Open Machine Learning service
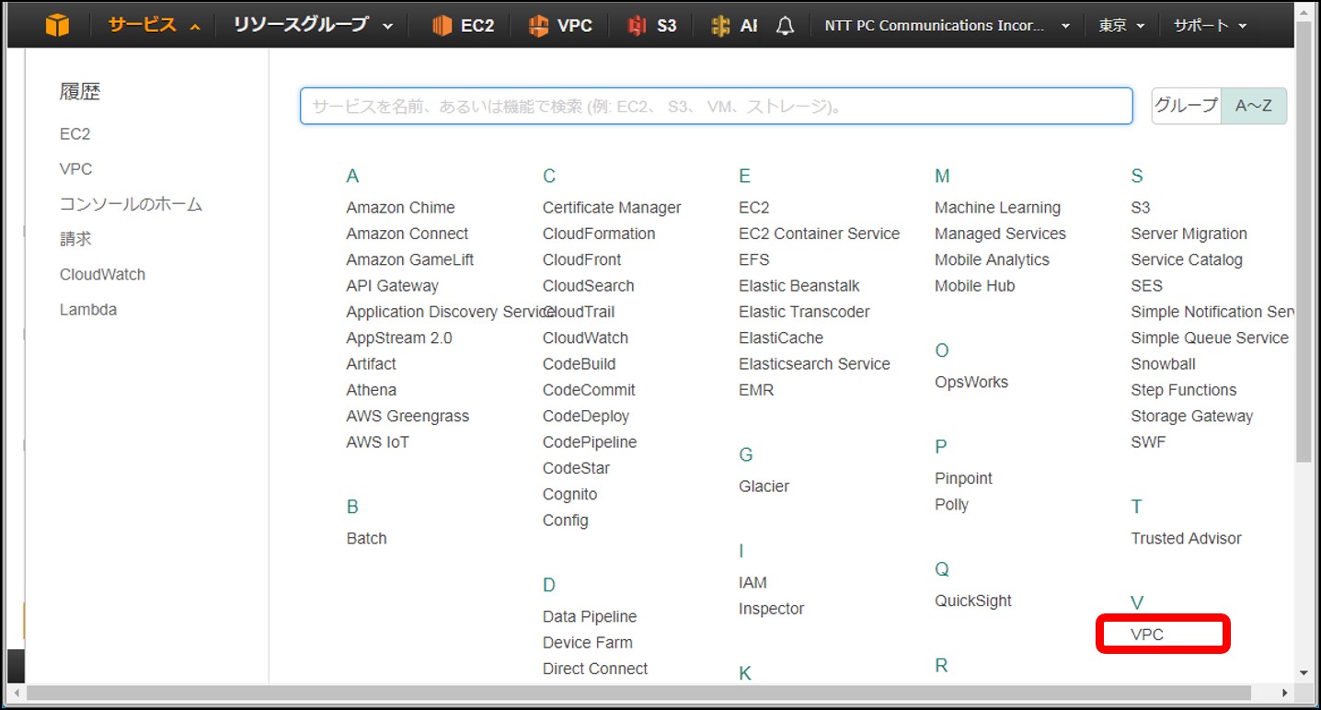The image size is (1321, 710). 997,208
